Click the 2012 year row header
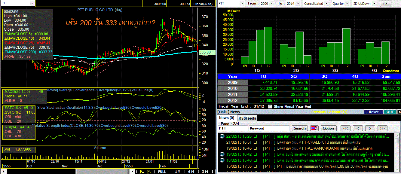The width and height of the screenshot is (401, 174). click(233, 100)
